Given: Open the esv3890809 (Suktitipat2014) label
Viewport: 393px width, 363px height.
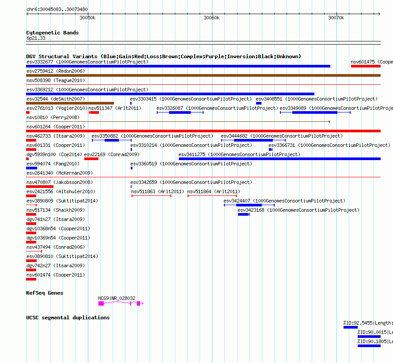Looking at the screenshot, I should click(62, 201).
